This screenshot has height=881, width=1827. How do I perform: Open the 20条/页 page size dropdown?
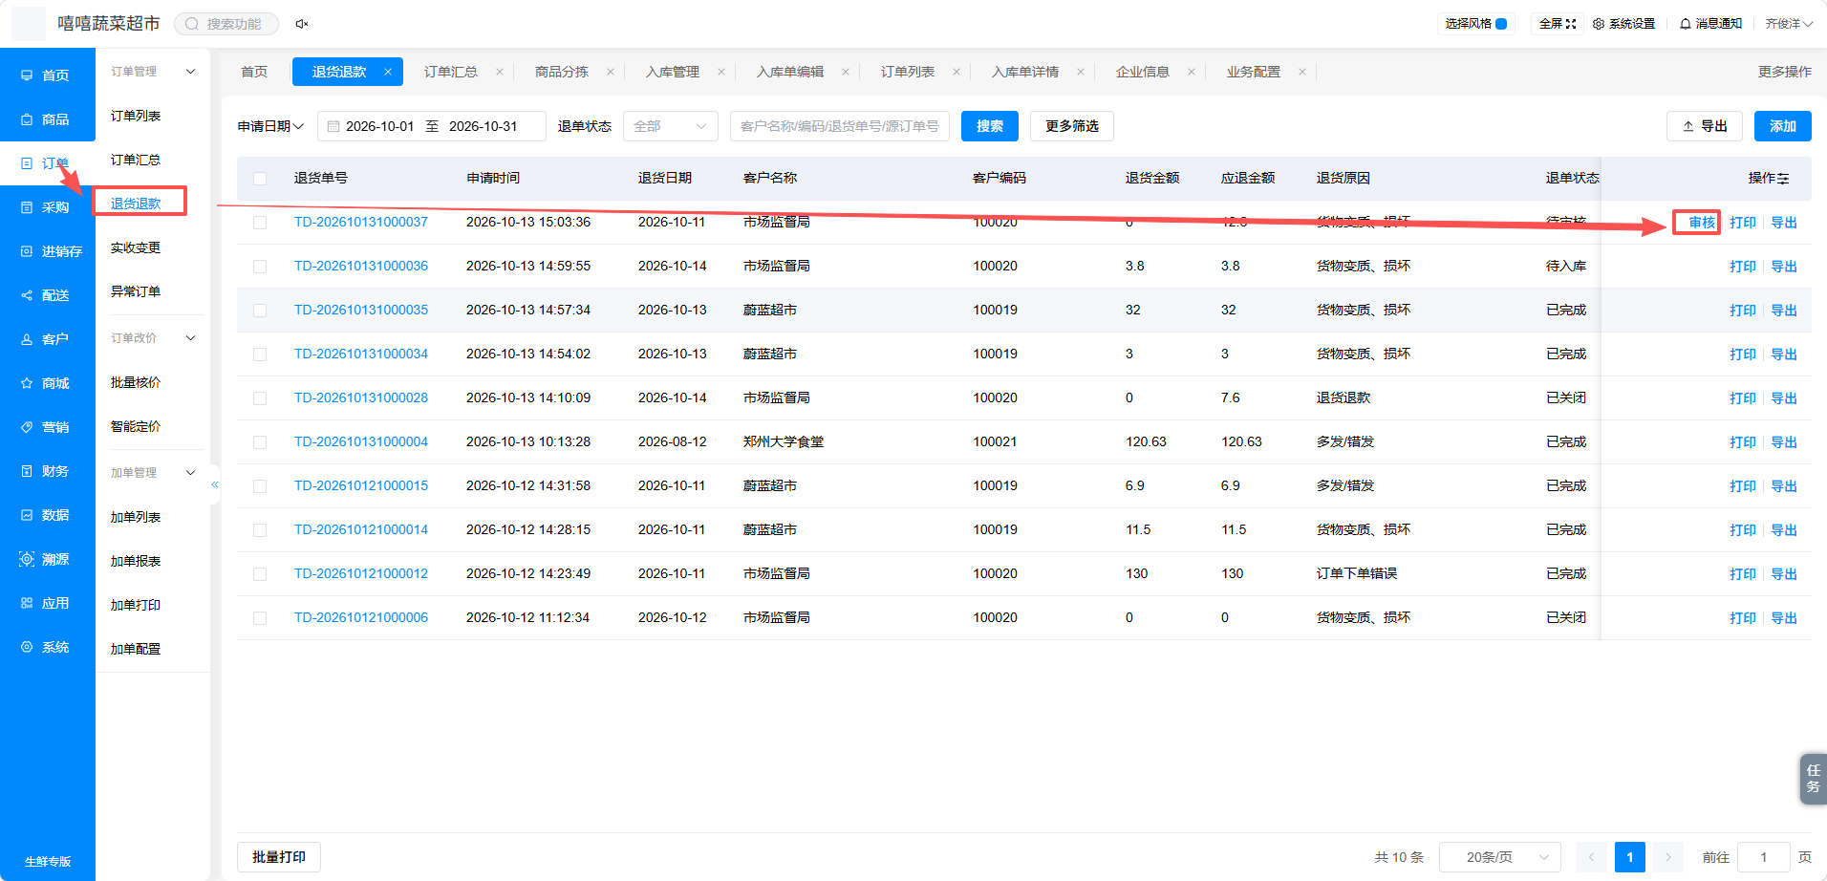click(x=1500, y=857)
